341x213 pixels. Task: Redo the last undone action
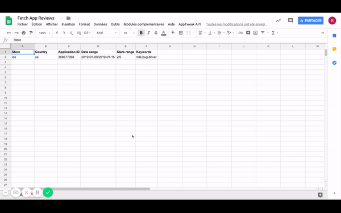tap(16, 33)
